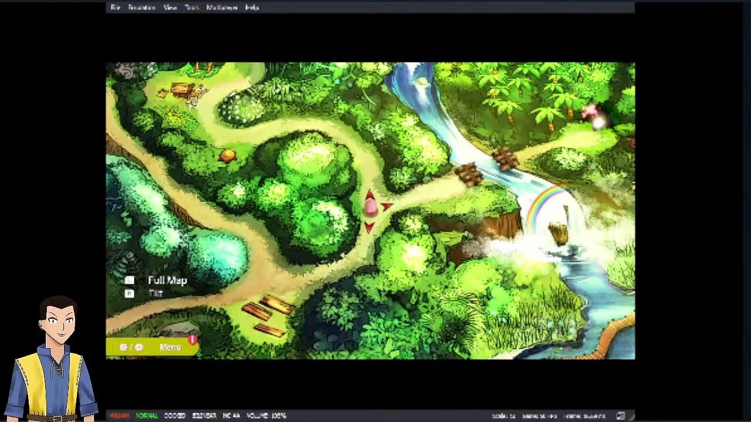Click the pink player marker on the path
This screenshot has width=751, height=422.
tap(370, 207)
